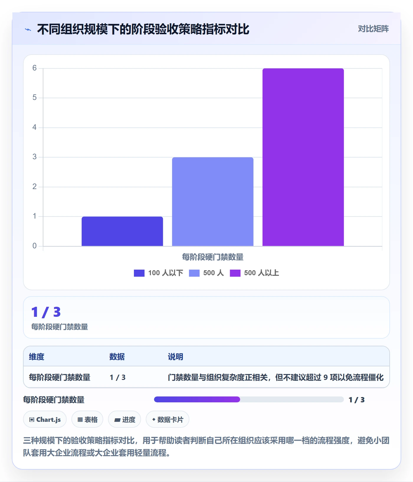Click the purple bar of value 6
Viewport: 413px width, 482px height.
click(303, 157)
